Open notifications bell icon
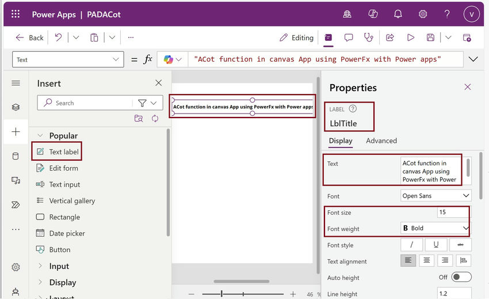Image resolution: width=489 pixels, height=299 pixels. (398, 14)
